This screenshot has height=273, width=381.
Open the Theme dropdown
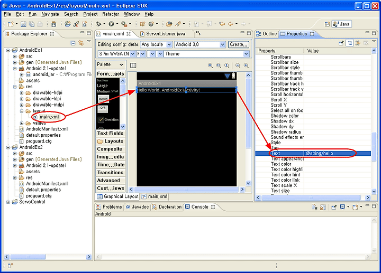[x=246, y=54]
